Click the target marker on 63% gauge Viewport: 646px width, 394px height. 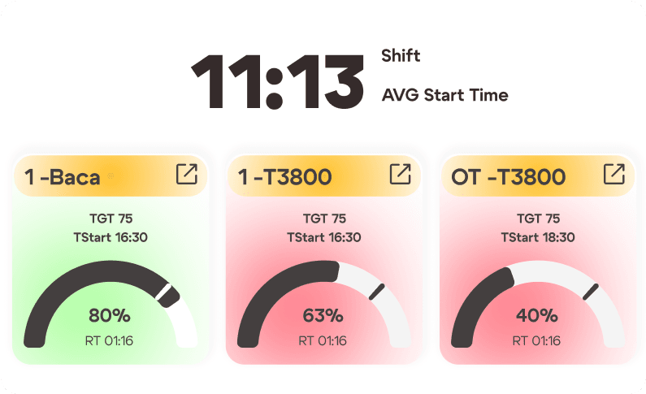coord(377,292)
